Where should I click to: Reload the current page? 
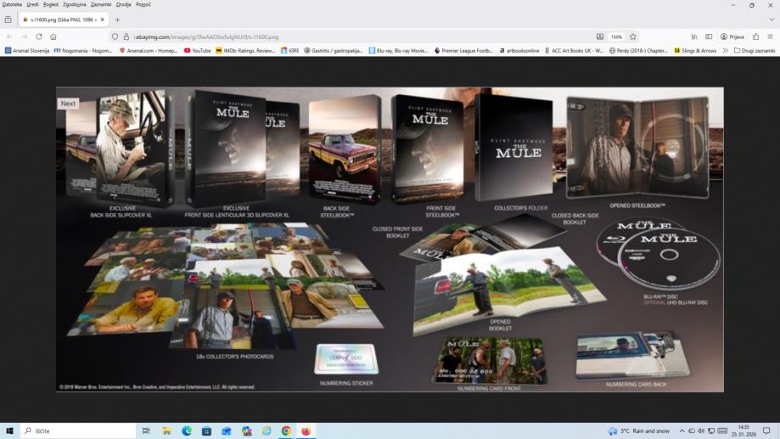click(x=39, y=37)
